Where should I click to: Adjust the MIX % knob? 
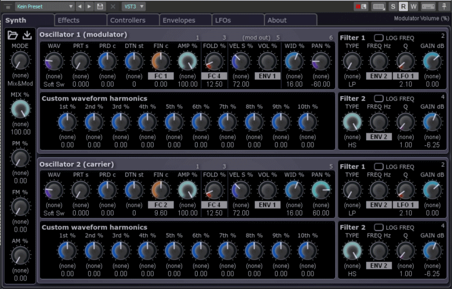coord(20,109)
